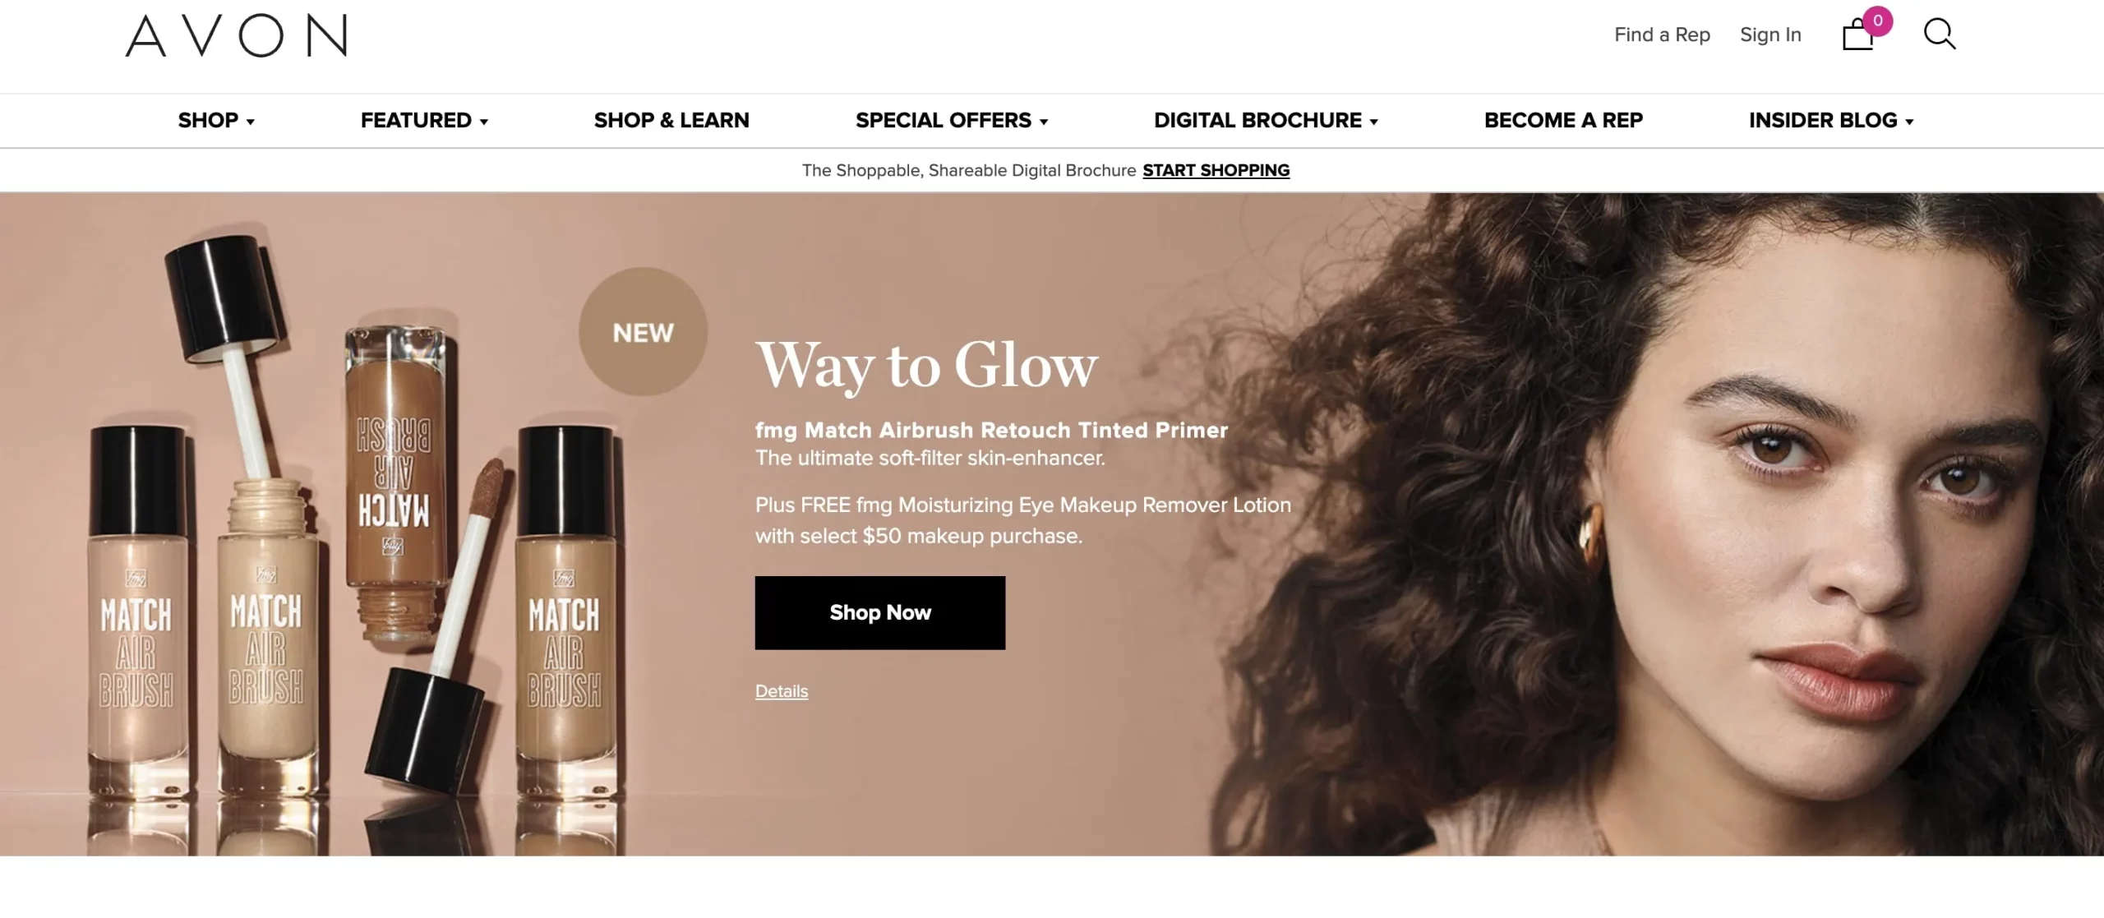Select Find a Rep

click(1662, 35)
